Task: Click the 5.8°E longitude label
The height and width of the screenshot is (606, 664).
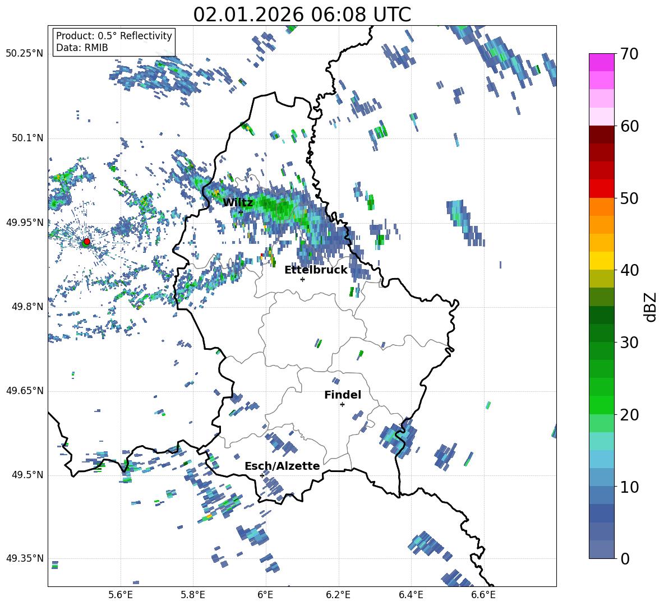Action: (193, 595)
